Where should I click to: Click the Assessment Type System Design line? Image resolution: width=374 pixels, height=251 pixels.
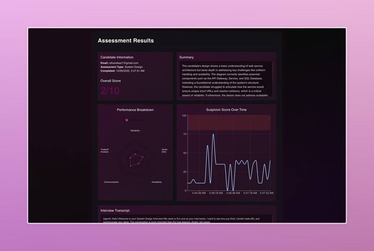122,67
